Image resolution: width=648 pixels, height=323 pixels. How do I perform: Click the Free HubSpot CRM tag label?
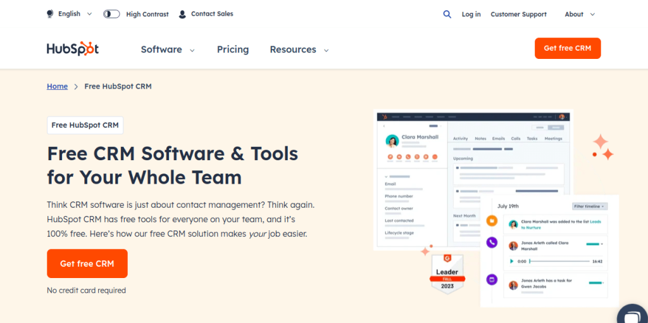point(85,125)
